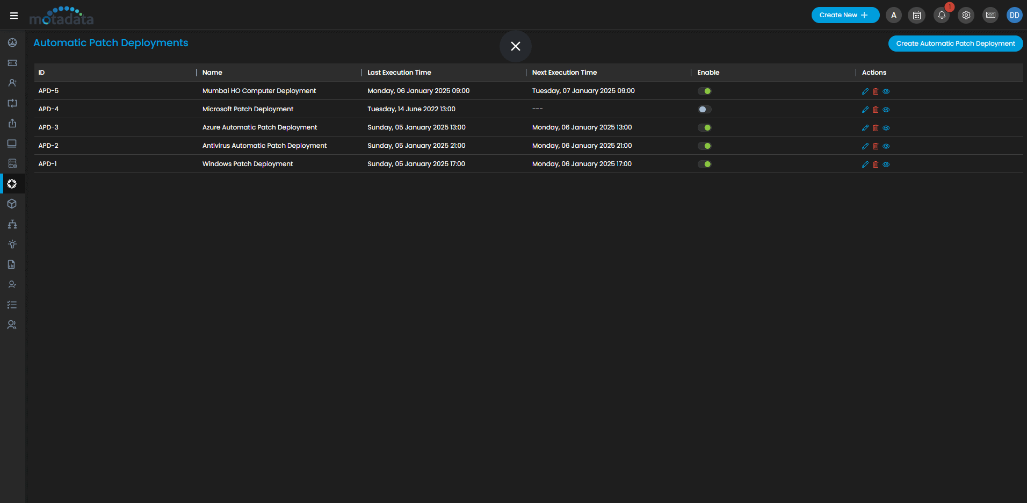Open the dashboard icon in sidebar
The width and height of the screenshot is (1027, 503).
click(x=12, y=42)
